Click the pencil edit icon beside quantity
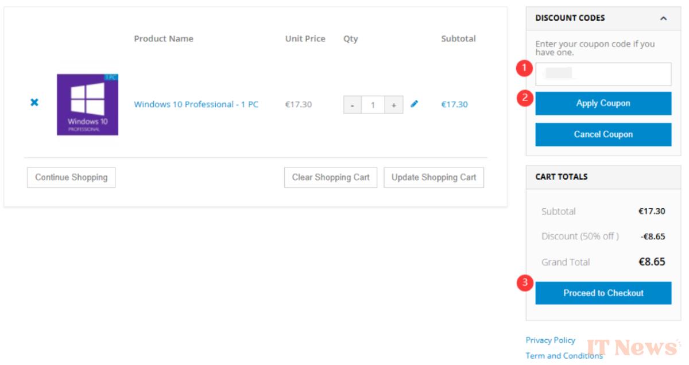Screen dimensions: 689x365 point(415,104)
